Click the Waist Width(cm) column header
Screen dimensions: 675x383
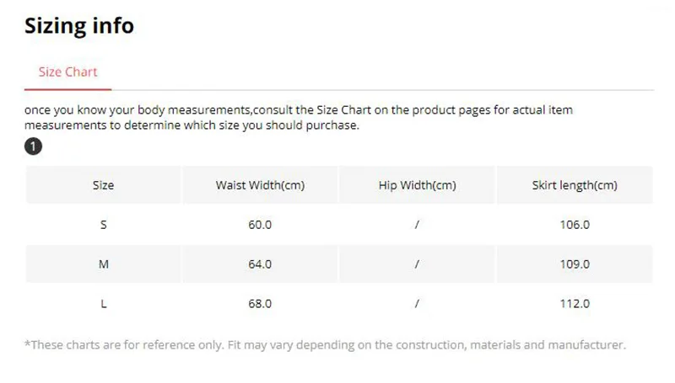click(259, 184)
